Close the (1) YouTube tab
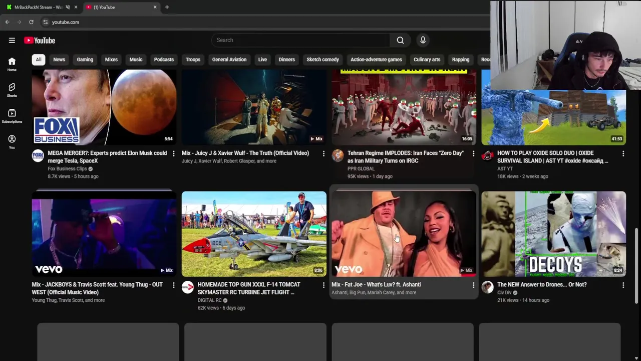Image resolution: width=641 pixels, height=361 pixels. pyautogui.click(x=155, y=7)
